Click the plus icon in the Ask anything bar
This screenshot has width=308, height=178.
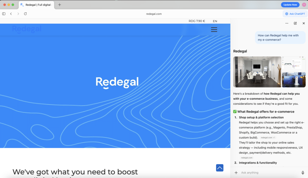click(236, 173)
